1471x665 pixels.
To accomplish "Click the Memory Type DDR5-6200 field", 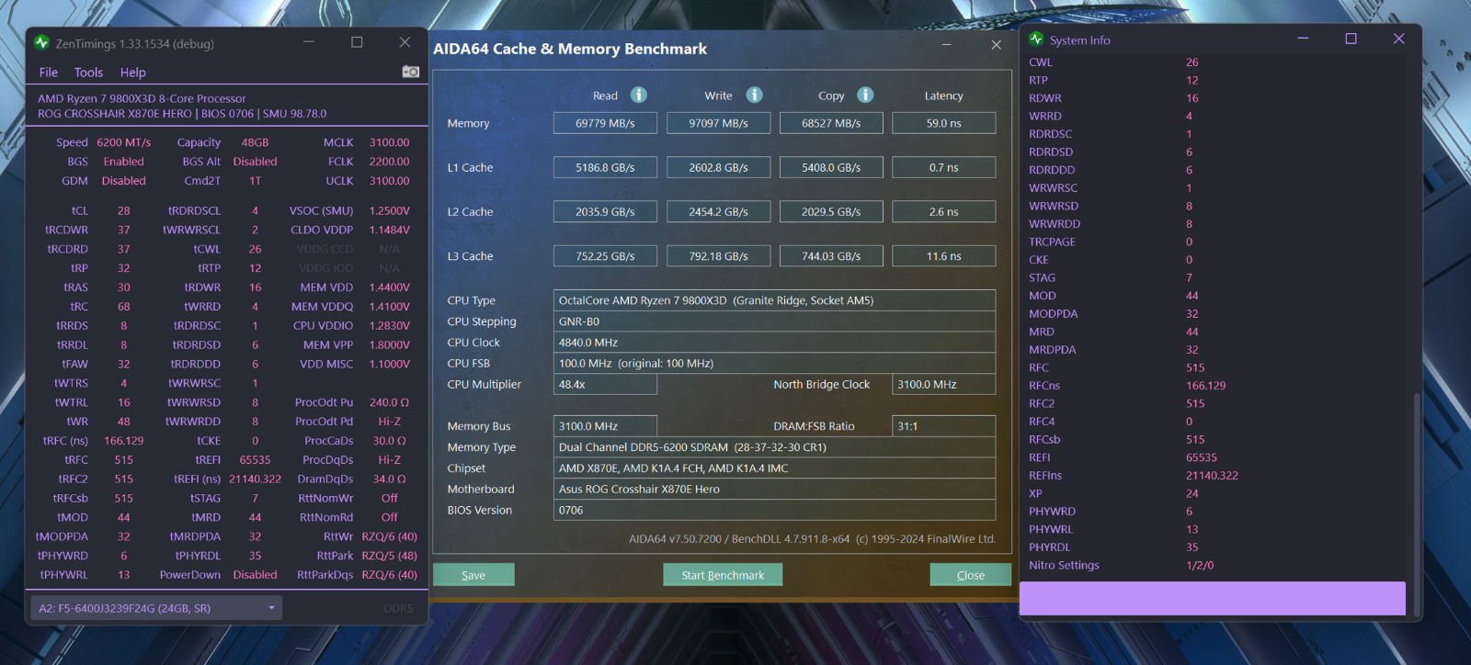I will (774, 447).
